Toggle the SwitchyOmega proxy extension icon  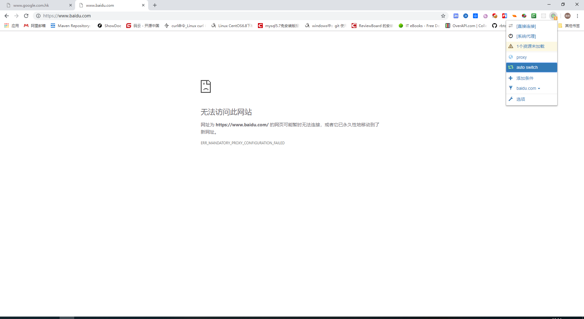click(x=553, y=16)
